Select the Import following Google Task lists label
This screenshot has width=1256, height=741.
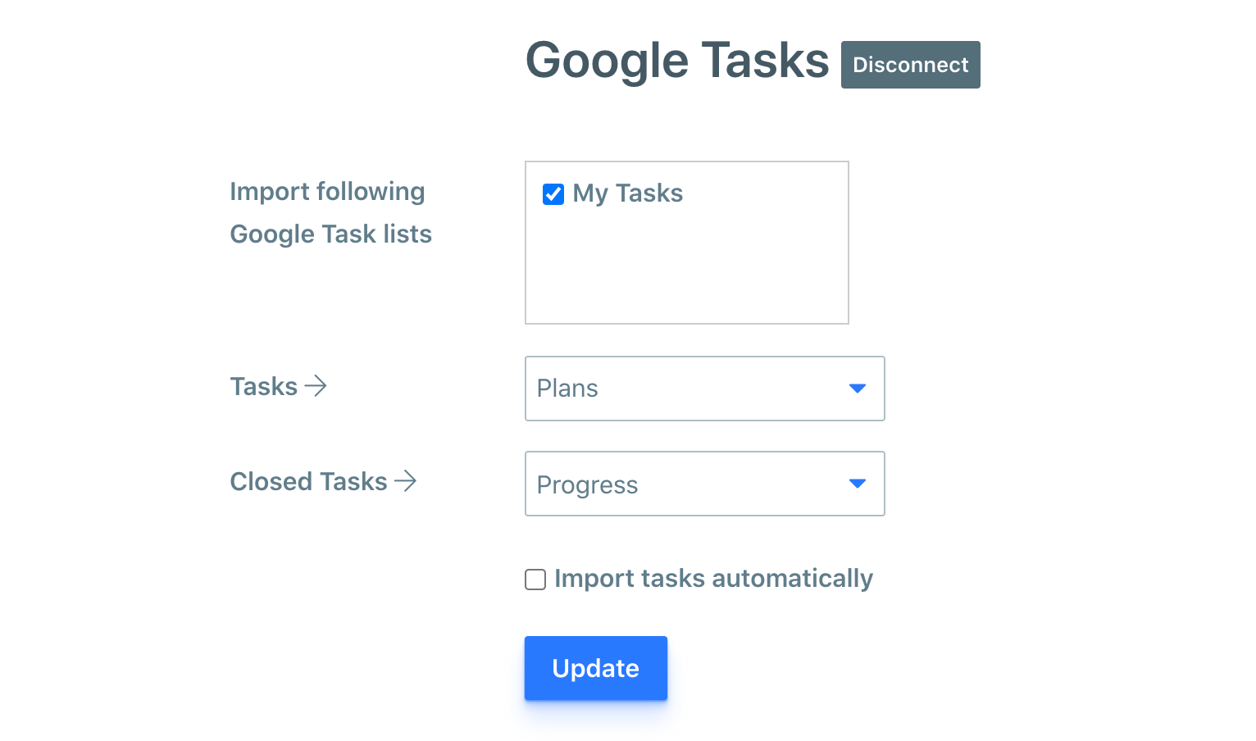point(330,211)
